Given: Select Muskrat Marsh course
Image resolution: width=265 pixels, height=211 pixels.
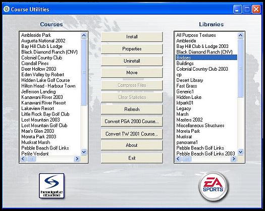Looking at the screenshot, I should tap(36, 142).
